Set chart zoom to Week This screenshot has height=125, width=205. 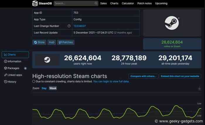[x=53, y=88]
